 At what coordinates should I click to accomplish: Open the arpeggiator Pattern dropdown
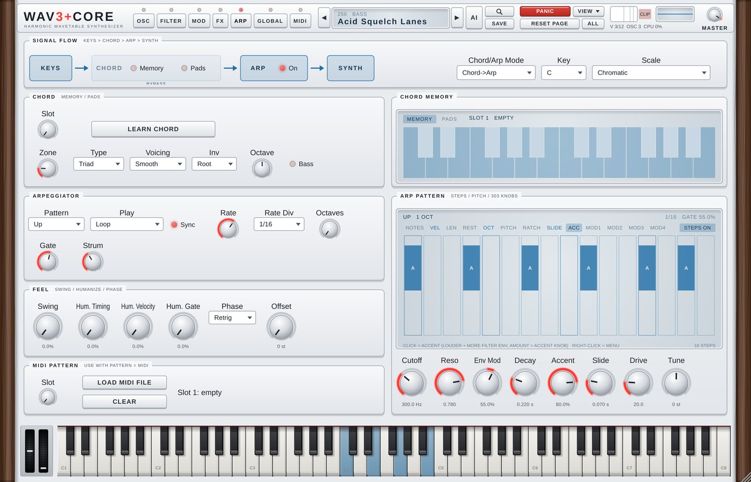click(x=56, y=224)
